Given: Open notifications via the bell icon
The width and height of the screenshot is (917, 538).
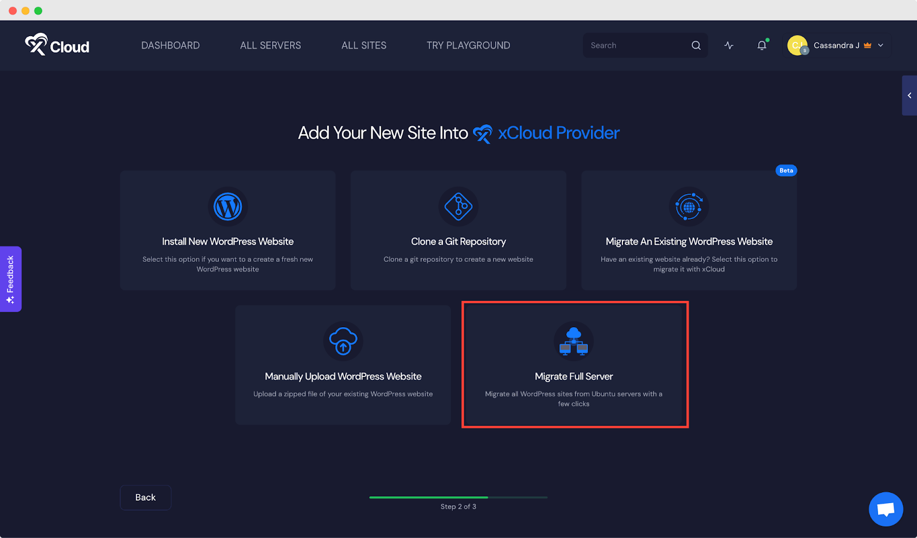Looking at the screenshot, I should 761,45.
